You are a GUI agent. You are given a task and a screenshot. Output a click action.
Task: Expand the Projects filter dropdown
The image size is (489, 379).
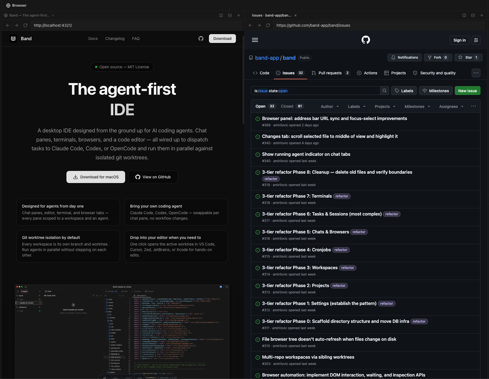point(385,107)
